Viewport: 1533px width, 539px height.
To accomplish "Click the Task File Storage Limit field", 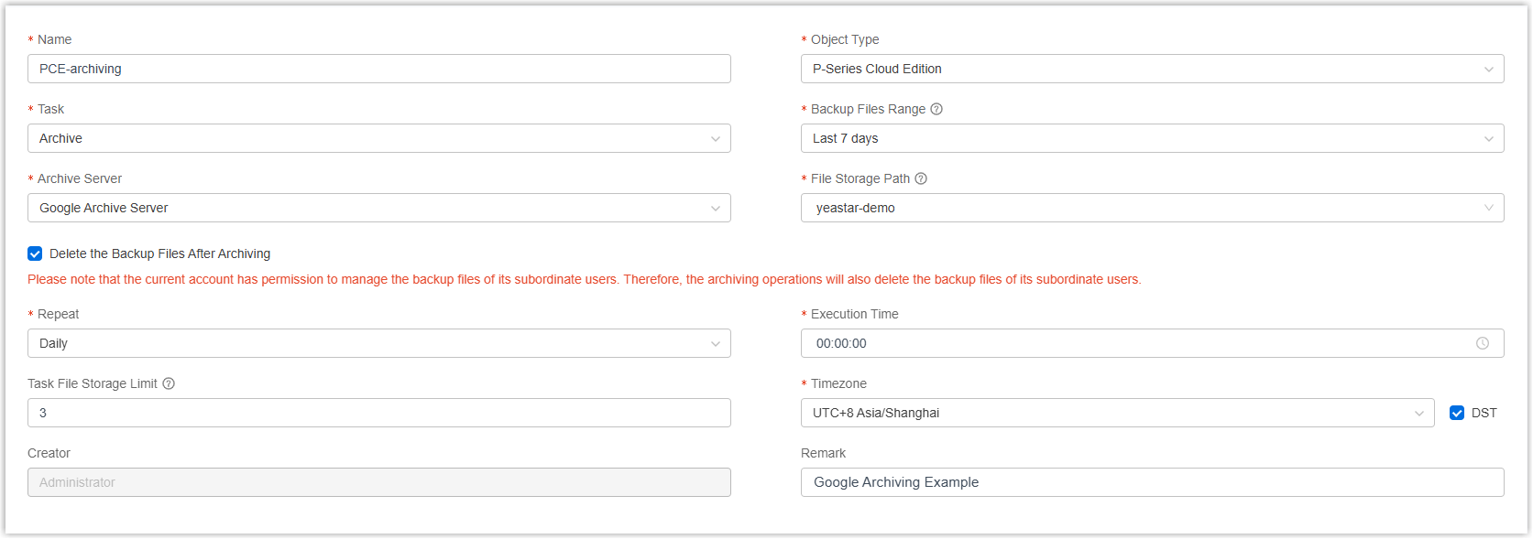I will tap(378, 413).
